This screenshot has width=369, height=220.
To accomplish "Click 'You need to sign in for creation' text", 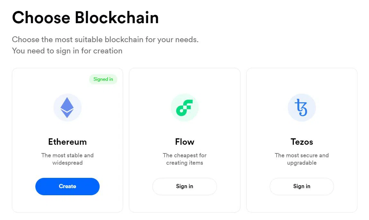I will tap(67, 50).
